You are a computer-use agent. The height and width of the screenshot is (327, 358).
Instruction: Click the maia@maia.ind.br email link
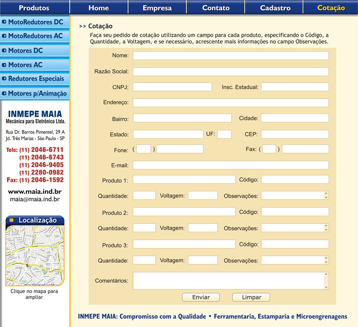click(x=35, y=199)
